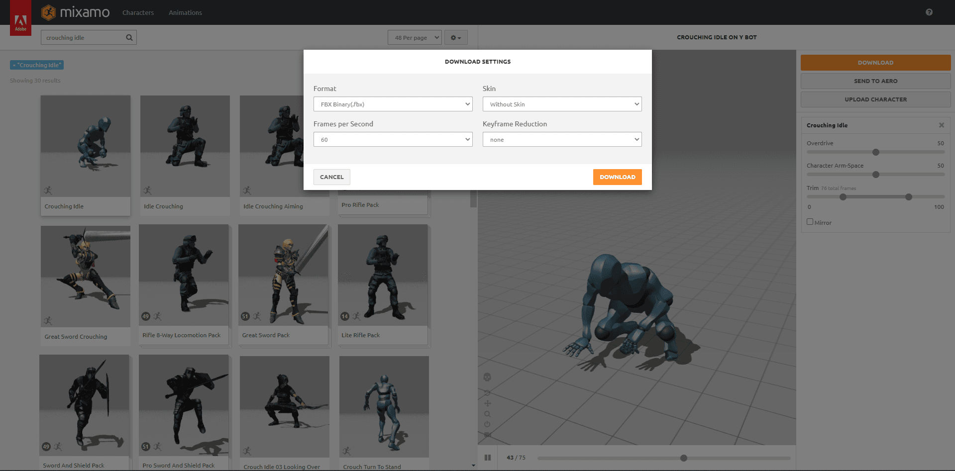Open the Skin dropdown
The width and height of the screenshot is (955, 471).
point(562,104)
